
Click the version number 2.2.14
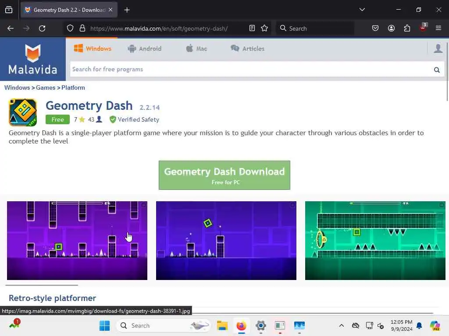pos(150,108)
